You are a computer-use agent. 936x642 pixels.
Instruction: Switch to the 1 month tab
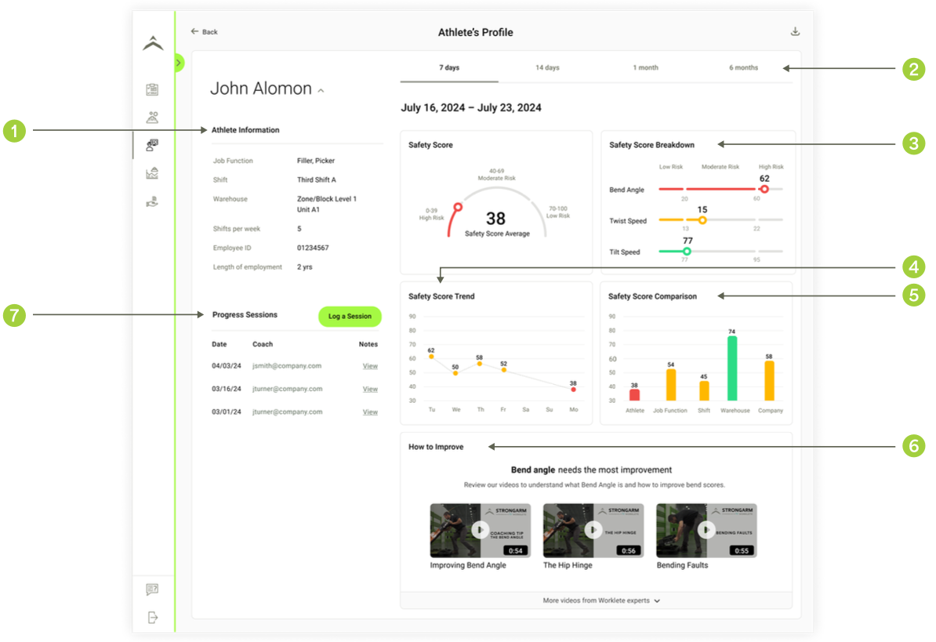point(645,68)
